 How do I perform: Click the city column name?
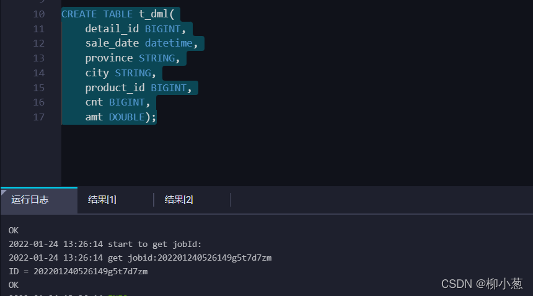pos(97,73)
